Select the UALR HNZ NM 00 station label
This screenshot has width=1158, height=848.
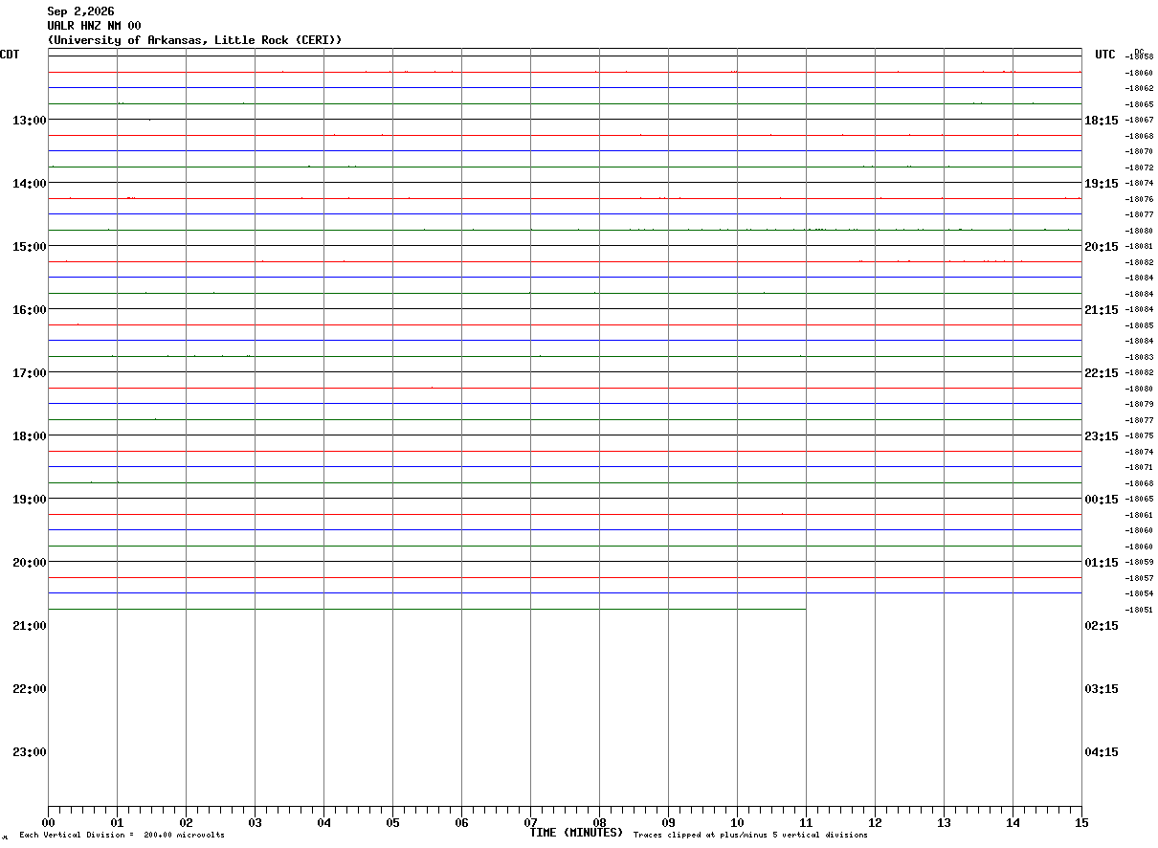[94, 26]
